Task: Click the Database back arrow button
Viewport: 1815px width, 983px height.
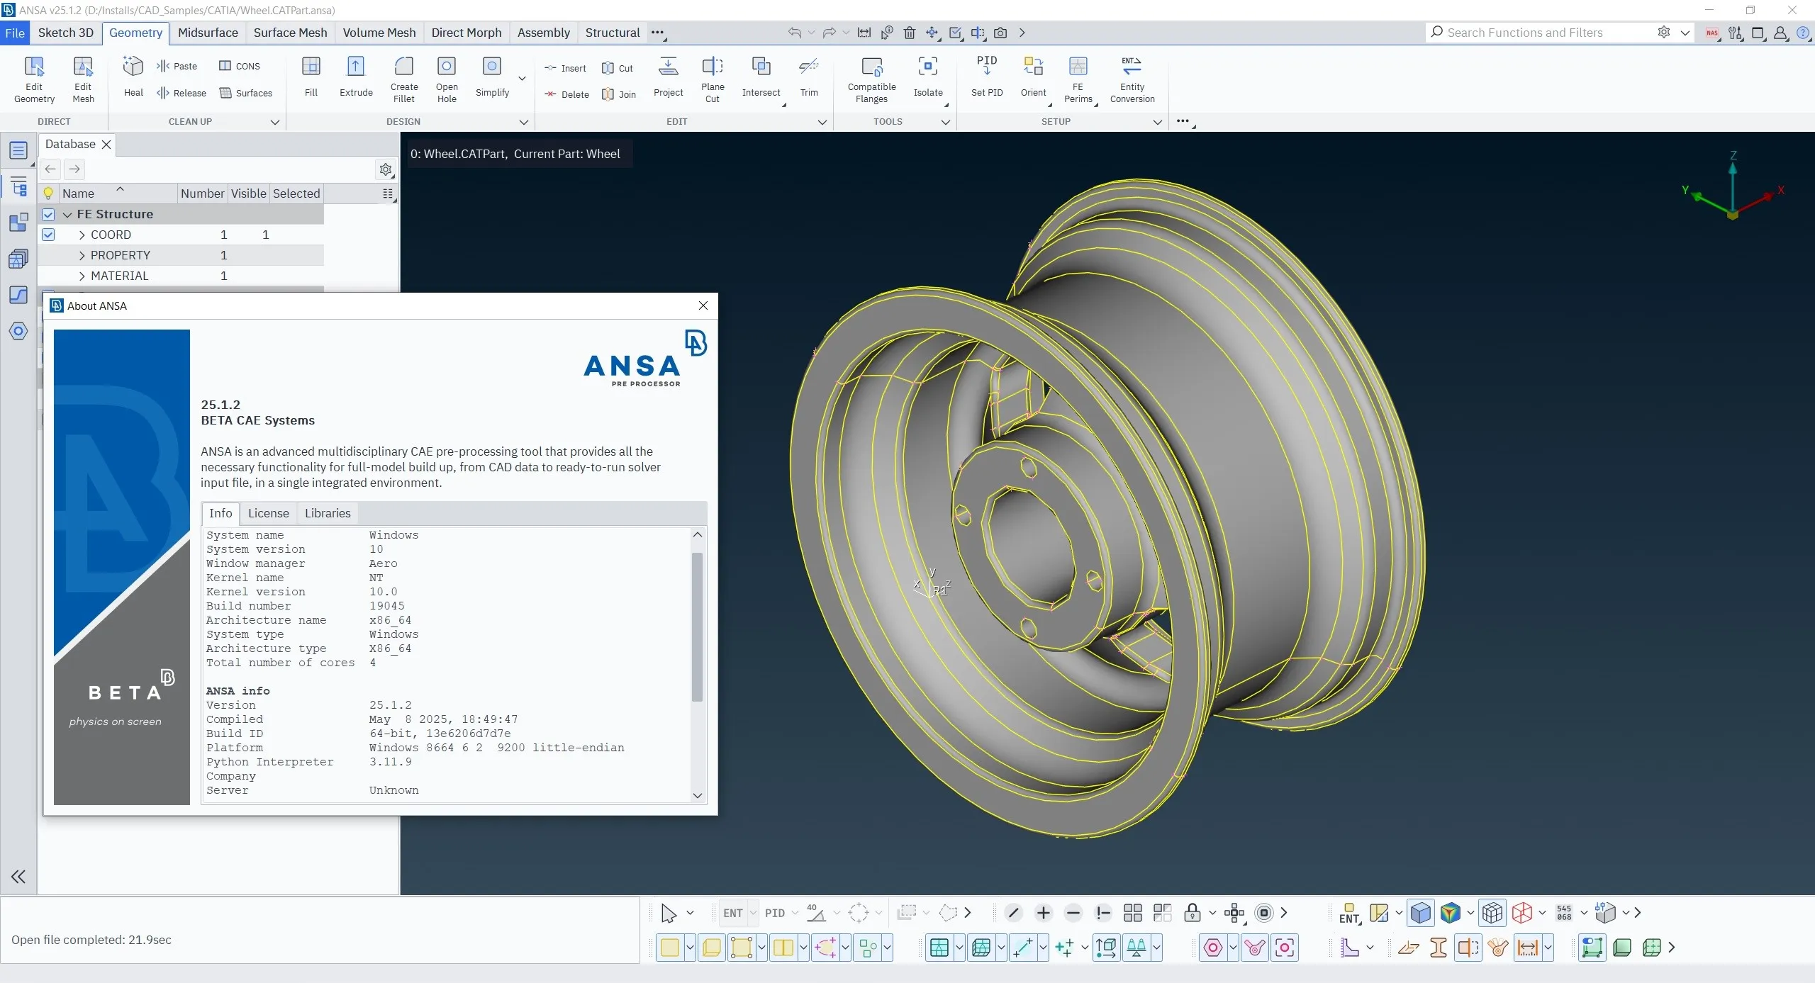Action: point(50,169)
